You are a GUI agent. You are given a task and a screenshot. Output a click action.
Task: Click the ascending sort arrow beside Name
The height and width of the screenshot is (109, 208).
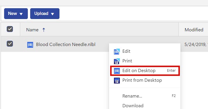click(x=44, y=30)
